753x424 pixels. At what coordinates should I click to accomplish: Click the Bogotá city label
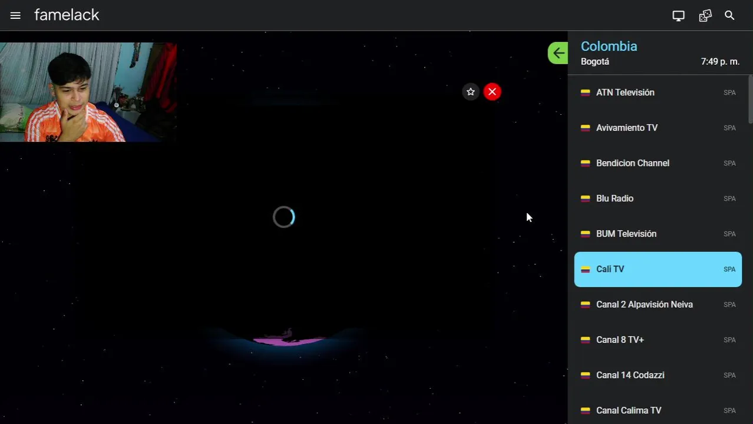coord(595,62)
